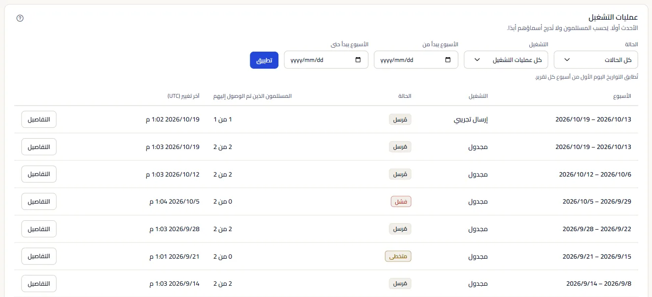
Task: Focus the 'الأسبوع يبدأ من' date field
Action: (416, 60)
